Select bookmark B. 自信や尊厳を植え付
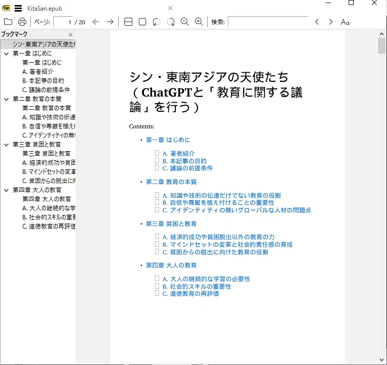This screenshot has width=387, height=365. point(49,126)
